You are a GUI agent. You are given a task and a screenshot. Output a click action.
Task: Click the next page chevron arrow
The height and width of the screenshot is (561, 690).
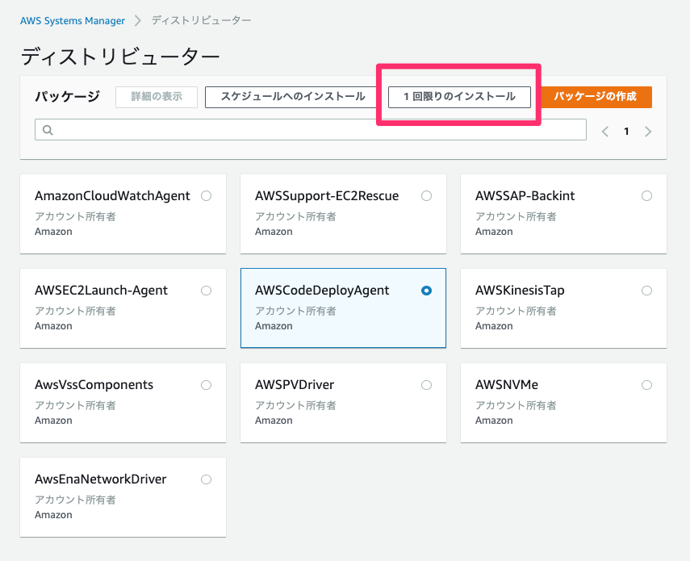click(649, 130)
